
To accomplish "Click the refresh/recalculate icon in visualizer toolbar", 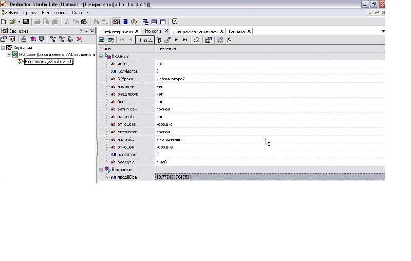I will [197, 40].
